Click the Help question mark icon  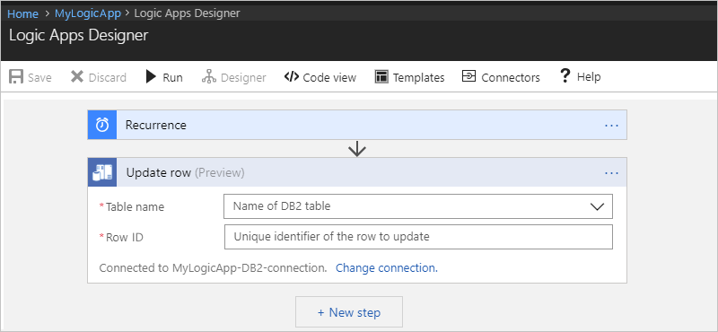[565, 75]
